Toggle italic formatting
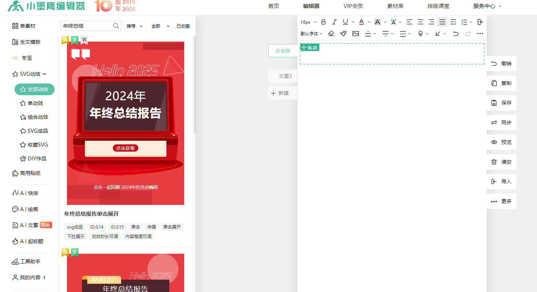Image resolution: width=537 pixels, height=292 pixels. (335, 22)
